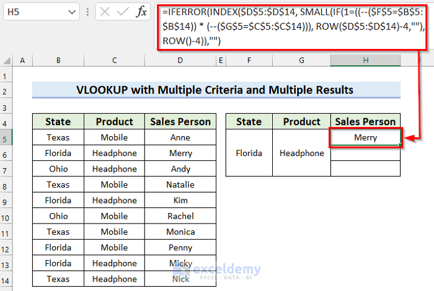
Task: Select 'Mobile' in row 10
Action: click(x=114, y=216)
